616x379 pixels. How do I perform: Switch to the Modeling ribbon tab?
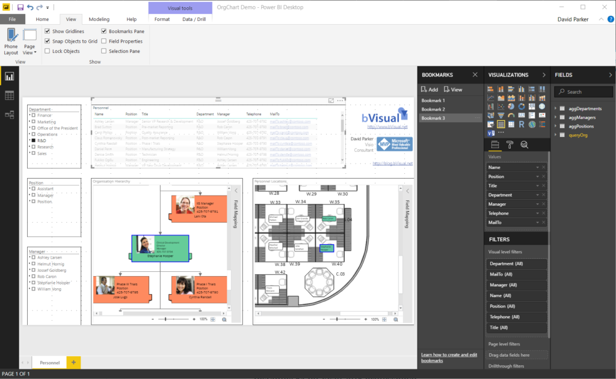coord(99,19)
